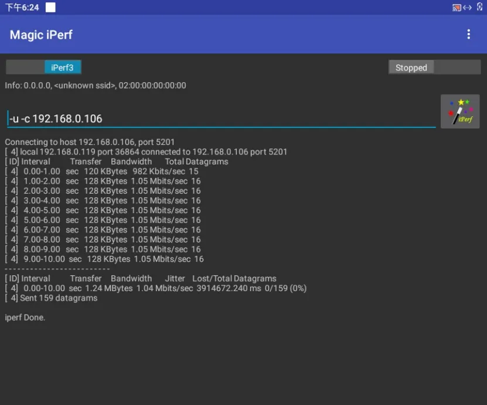
Task: Tap the Magic iPerf app title
Action: [41, 35]
